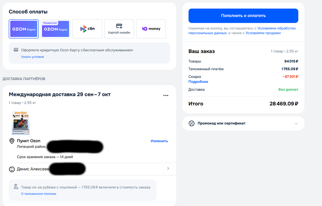Click the location pin icon near Пункт Ozon
This screenshot has width=322, height=206.
12,141
